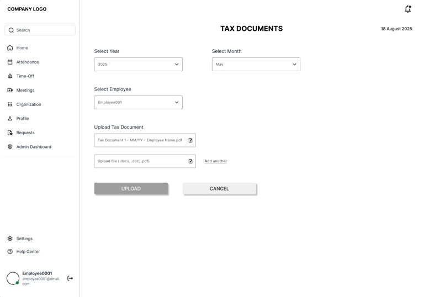Click the Admin Dashboard shield icon
424x297 pixels.
(10, 147)
